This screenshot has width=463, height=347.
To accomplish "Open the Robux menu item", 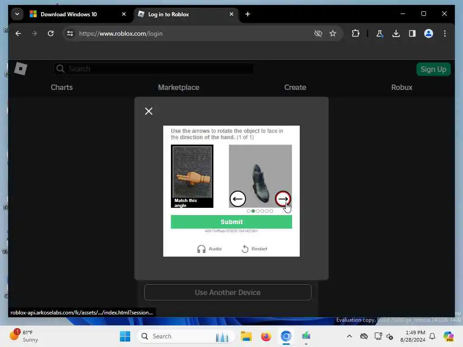I will [x=402, y=87].
